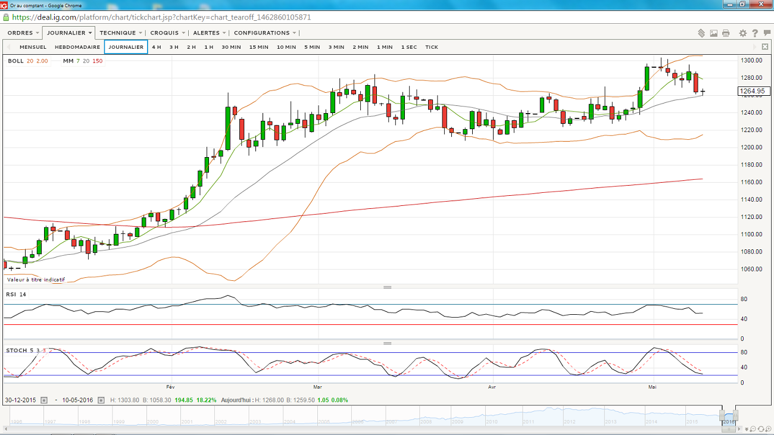Open chart settings gear icon

click(743, 33)
